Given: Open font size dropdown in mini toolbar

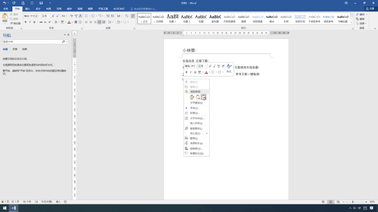Looking at the screenshot, I should coord(206,66).
